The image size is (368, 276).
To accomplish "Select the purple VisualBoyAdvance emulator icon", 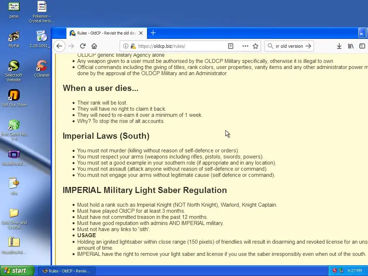I will pyautogui.click(x=14, y=157).
